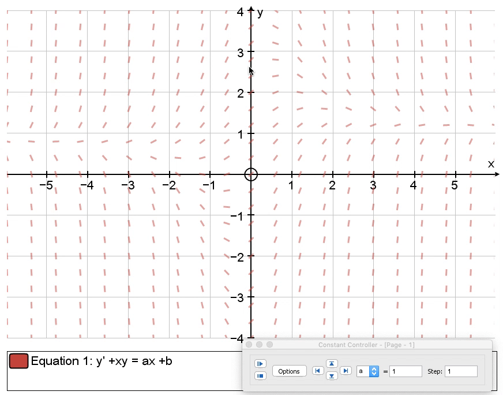The height and width of the screenshot is (395, 503).
Task: Click the origin circle marker on the graph
Action: click(x=251, y=174)
